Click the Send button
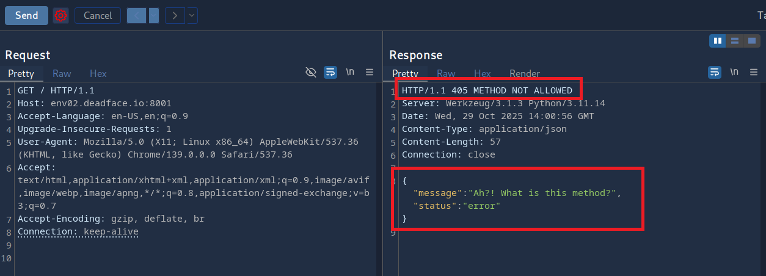Viewport: 766px width, 276px height. pos(26,15)
